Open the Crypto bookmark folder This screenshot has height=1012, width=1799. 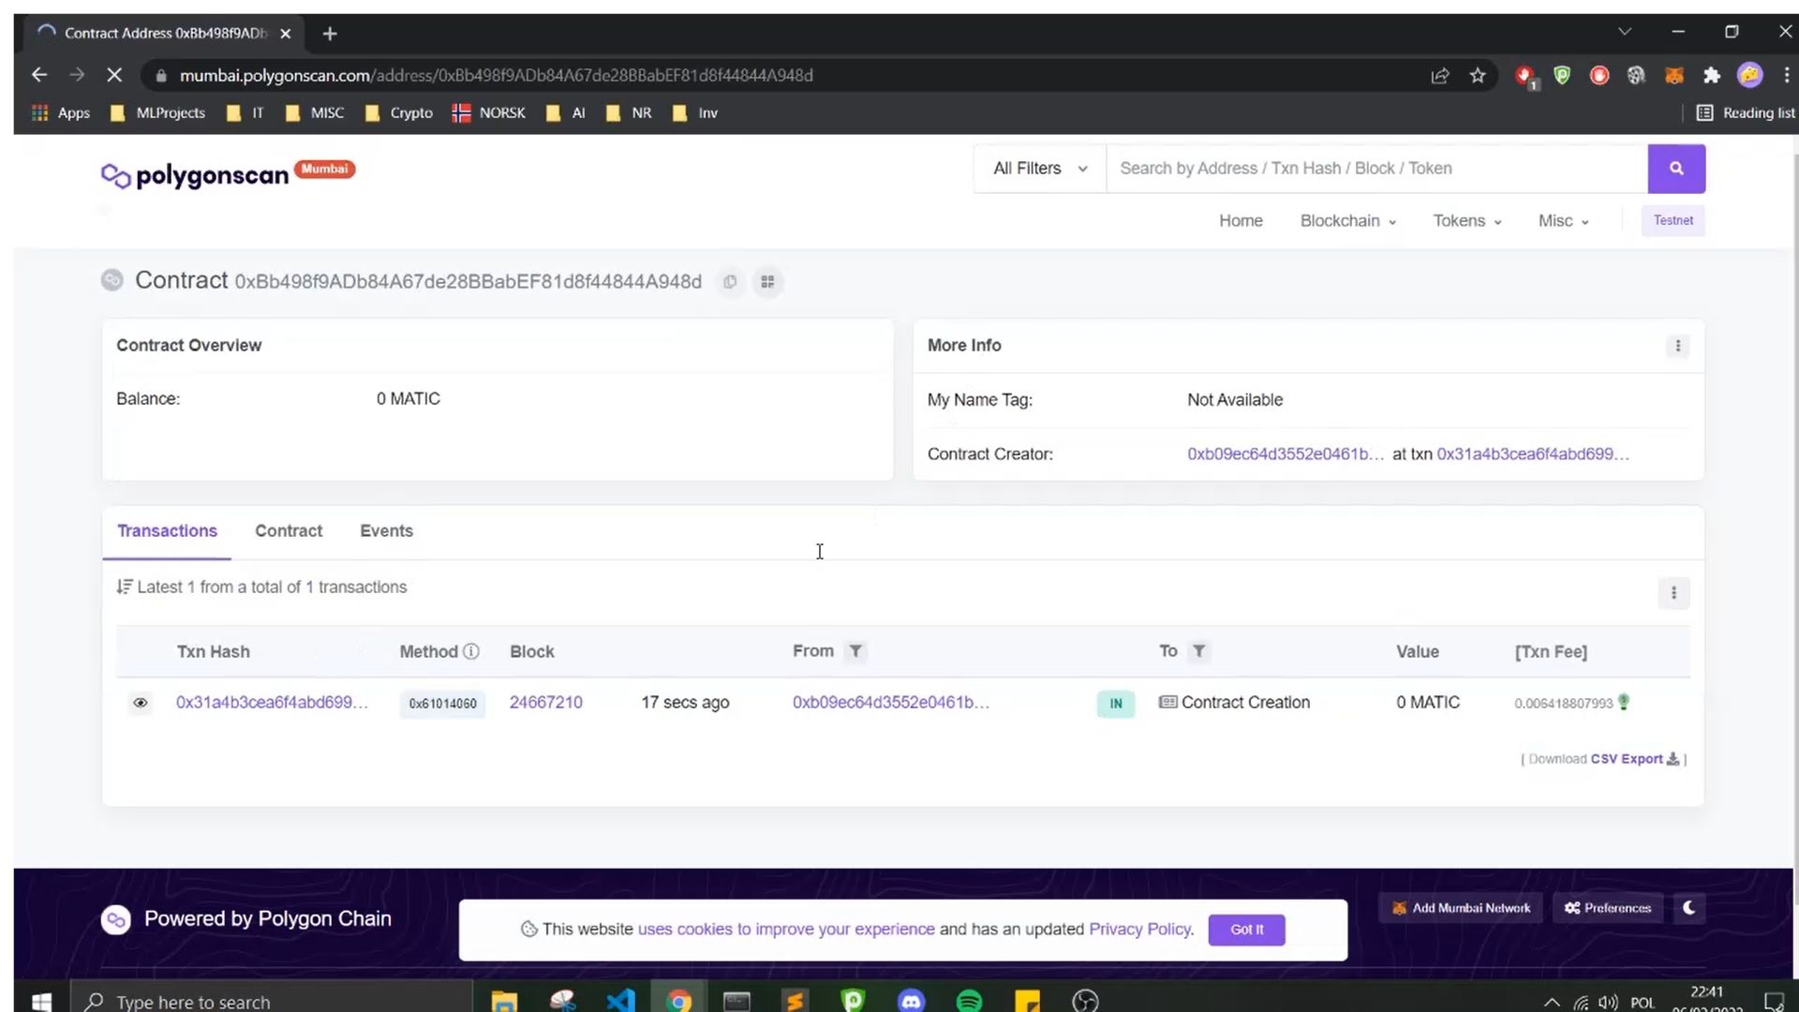click(x=398, y=112)
